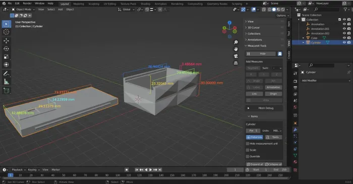
Task: Select the Annotate pencil tool
Action: [6, 74]
